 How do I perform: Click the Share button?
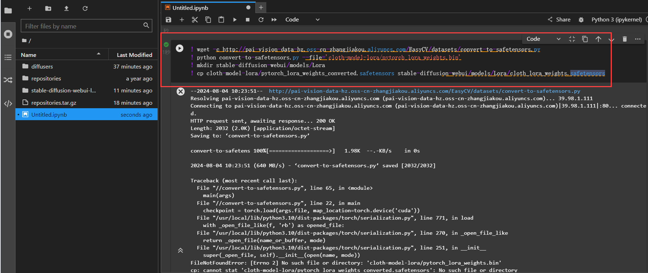[559, 20]
